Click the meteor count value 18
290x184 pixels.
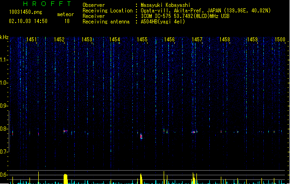coord(67,21)
